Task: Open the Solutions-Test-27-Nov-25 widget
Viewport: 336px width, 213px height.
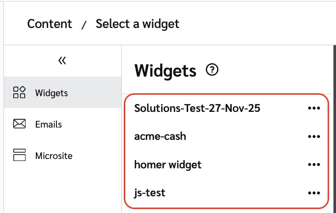Action: click(197, 108)
